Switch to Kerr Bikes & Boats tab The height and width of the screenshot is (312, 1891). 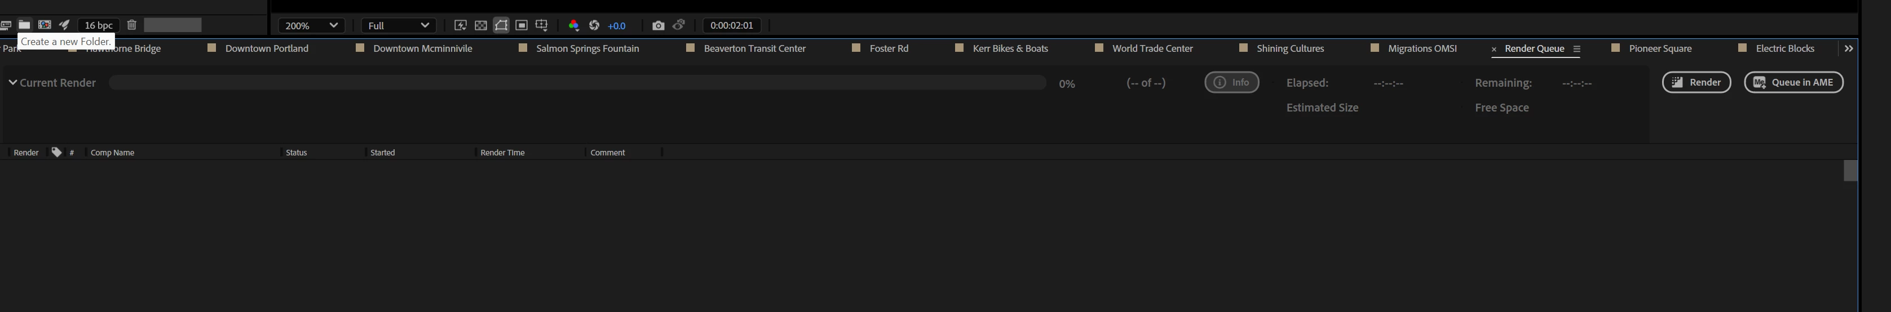pyautogui.click(x=1010, y=48)
